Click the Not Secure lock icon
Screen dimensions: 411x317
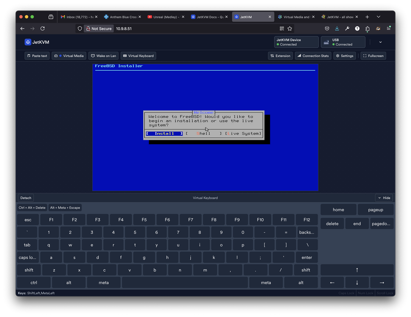click(x=88, y=29)
